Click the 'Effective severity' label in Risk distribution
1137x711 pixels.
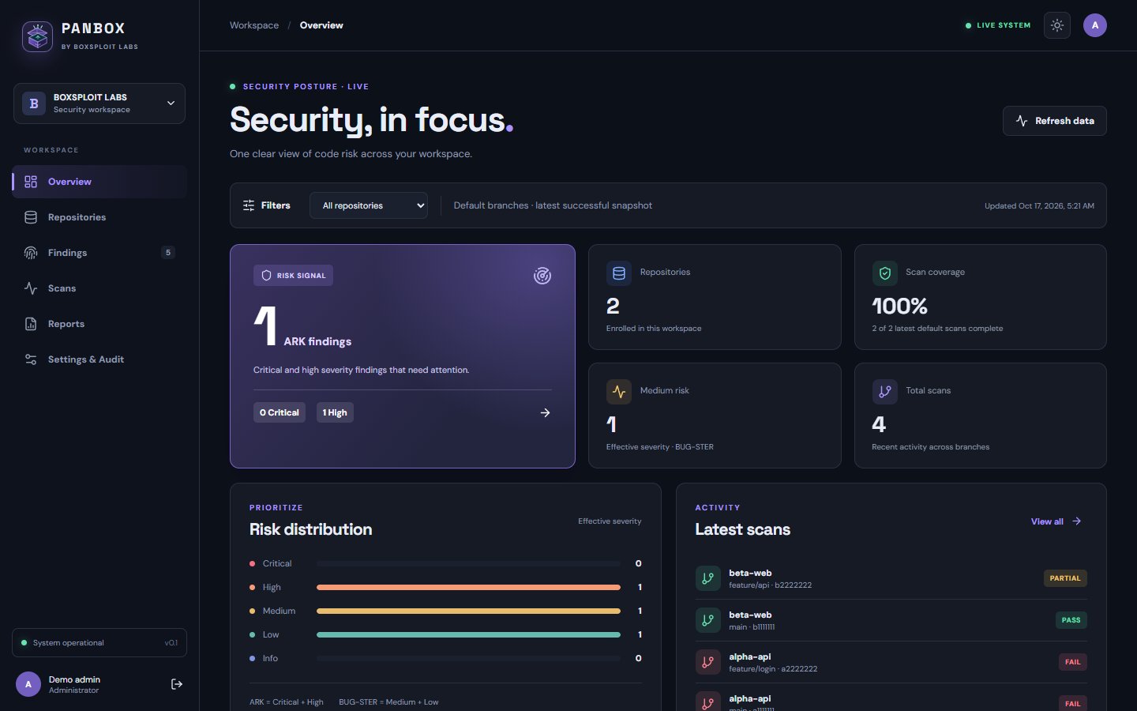[x=610, y=521]
